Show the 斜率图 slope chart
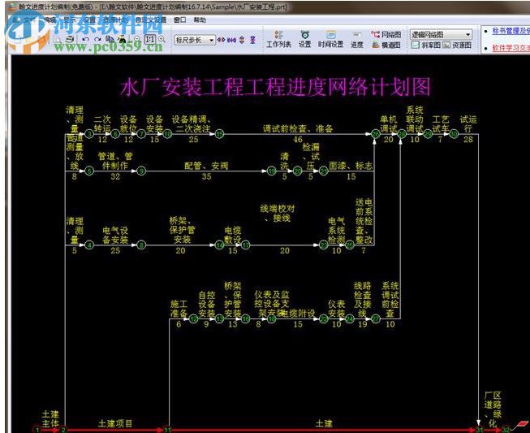 425,45
